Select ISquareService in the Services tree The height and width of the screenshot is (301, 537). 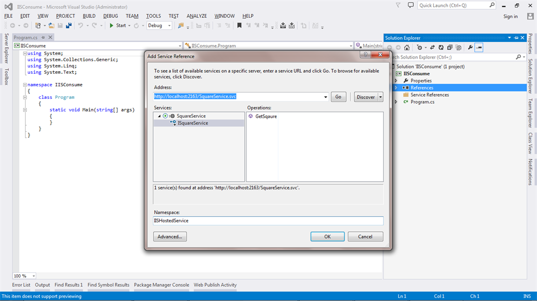pos(193,123)
